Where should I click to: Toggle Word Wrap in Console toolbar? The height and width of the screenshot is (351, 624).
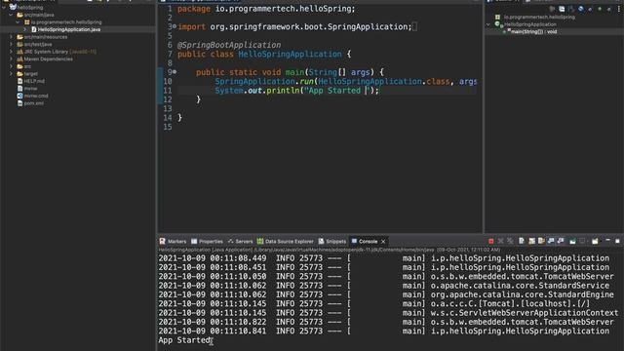541,241
